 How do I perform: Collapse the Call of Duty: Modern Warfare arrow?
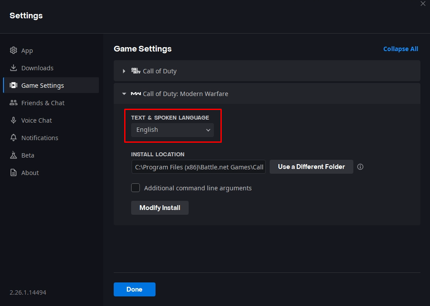(124, 94)
